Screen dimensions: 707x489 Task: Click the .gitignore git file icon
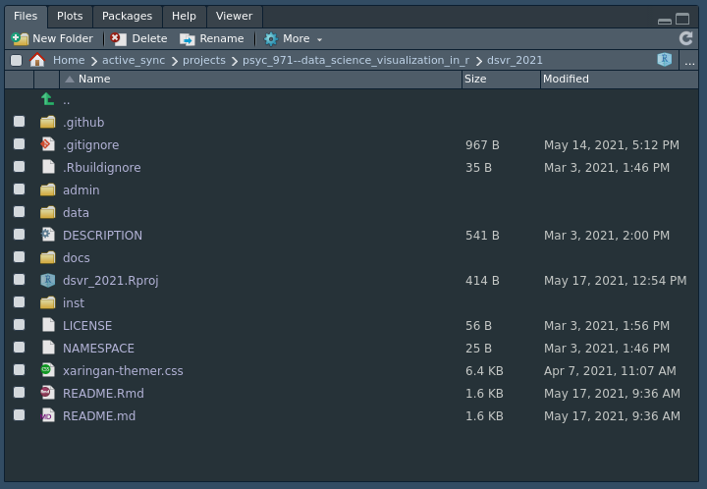point(47,144)
